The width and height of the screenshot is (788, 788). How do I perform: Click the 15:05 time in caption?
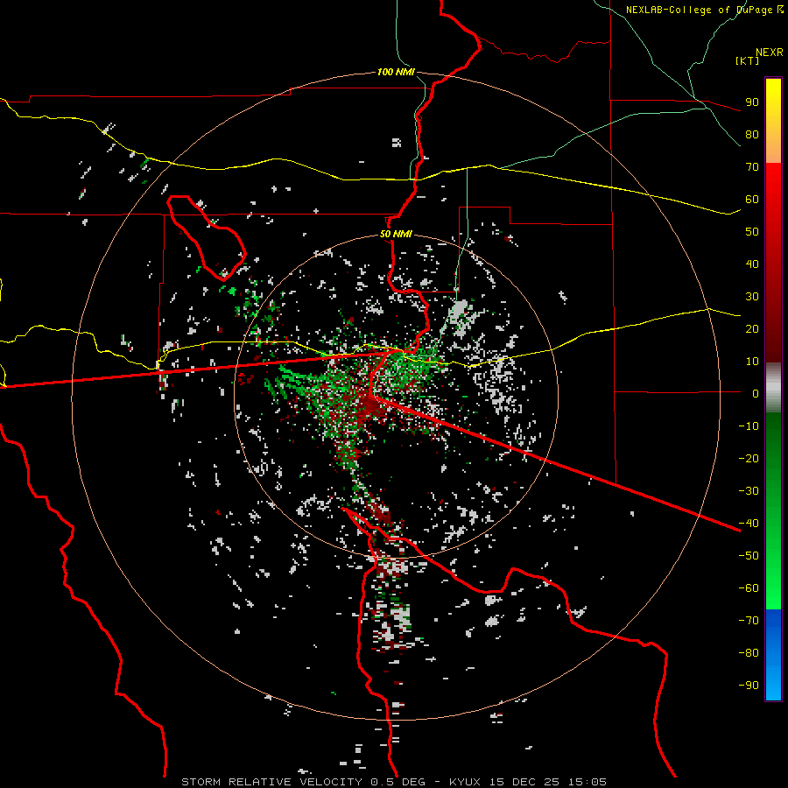click(587, 782)
